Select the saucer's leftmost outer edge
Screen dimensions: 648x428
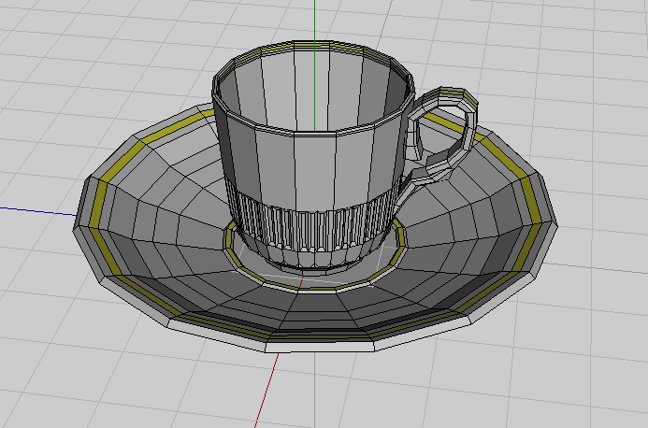pos(81,210)
